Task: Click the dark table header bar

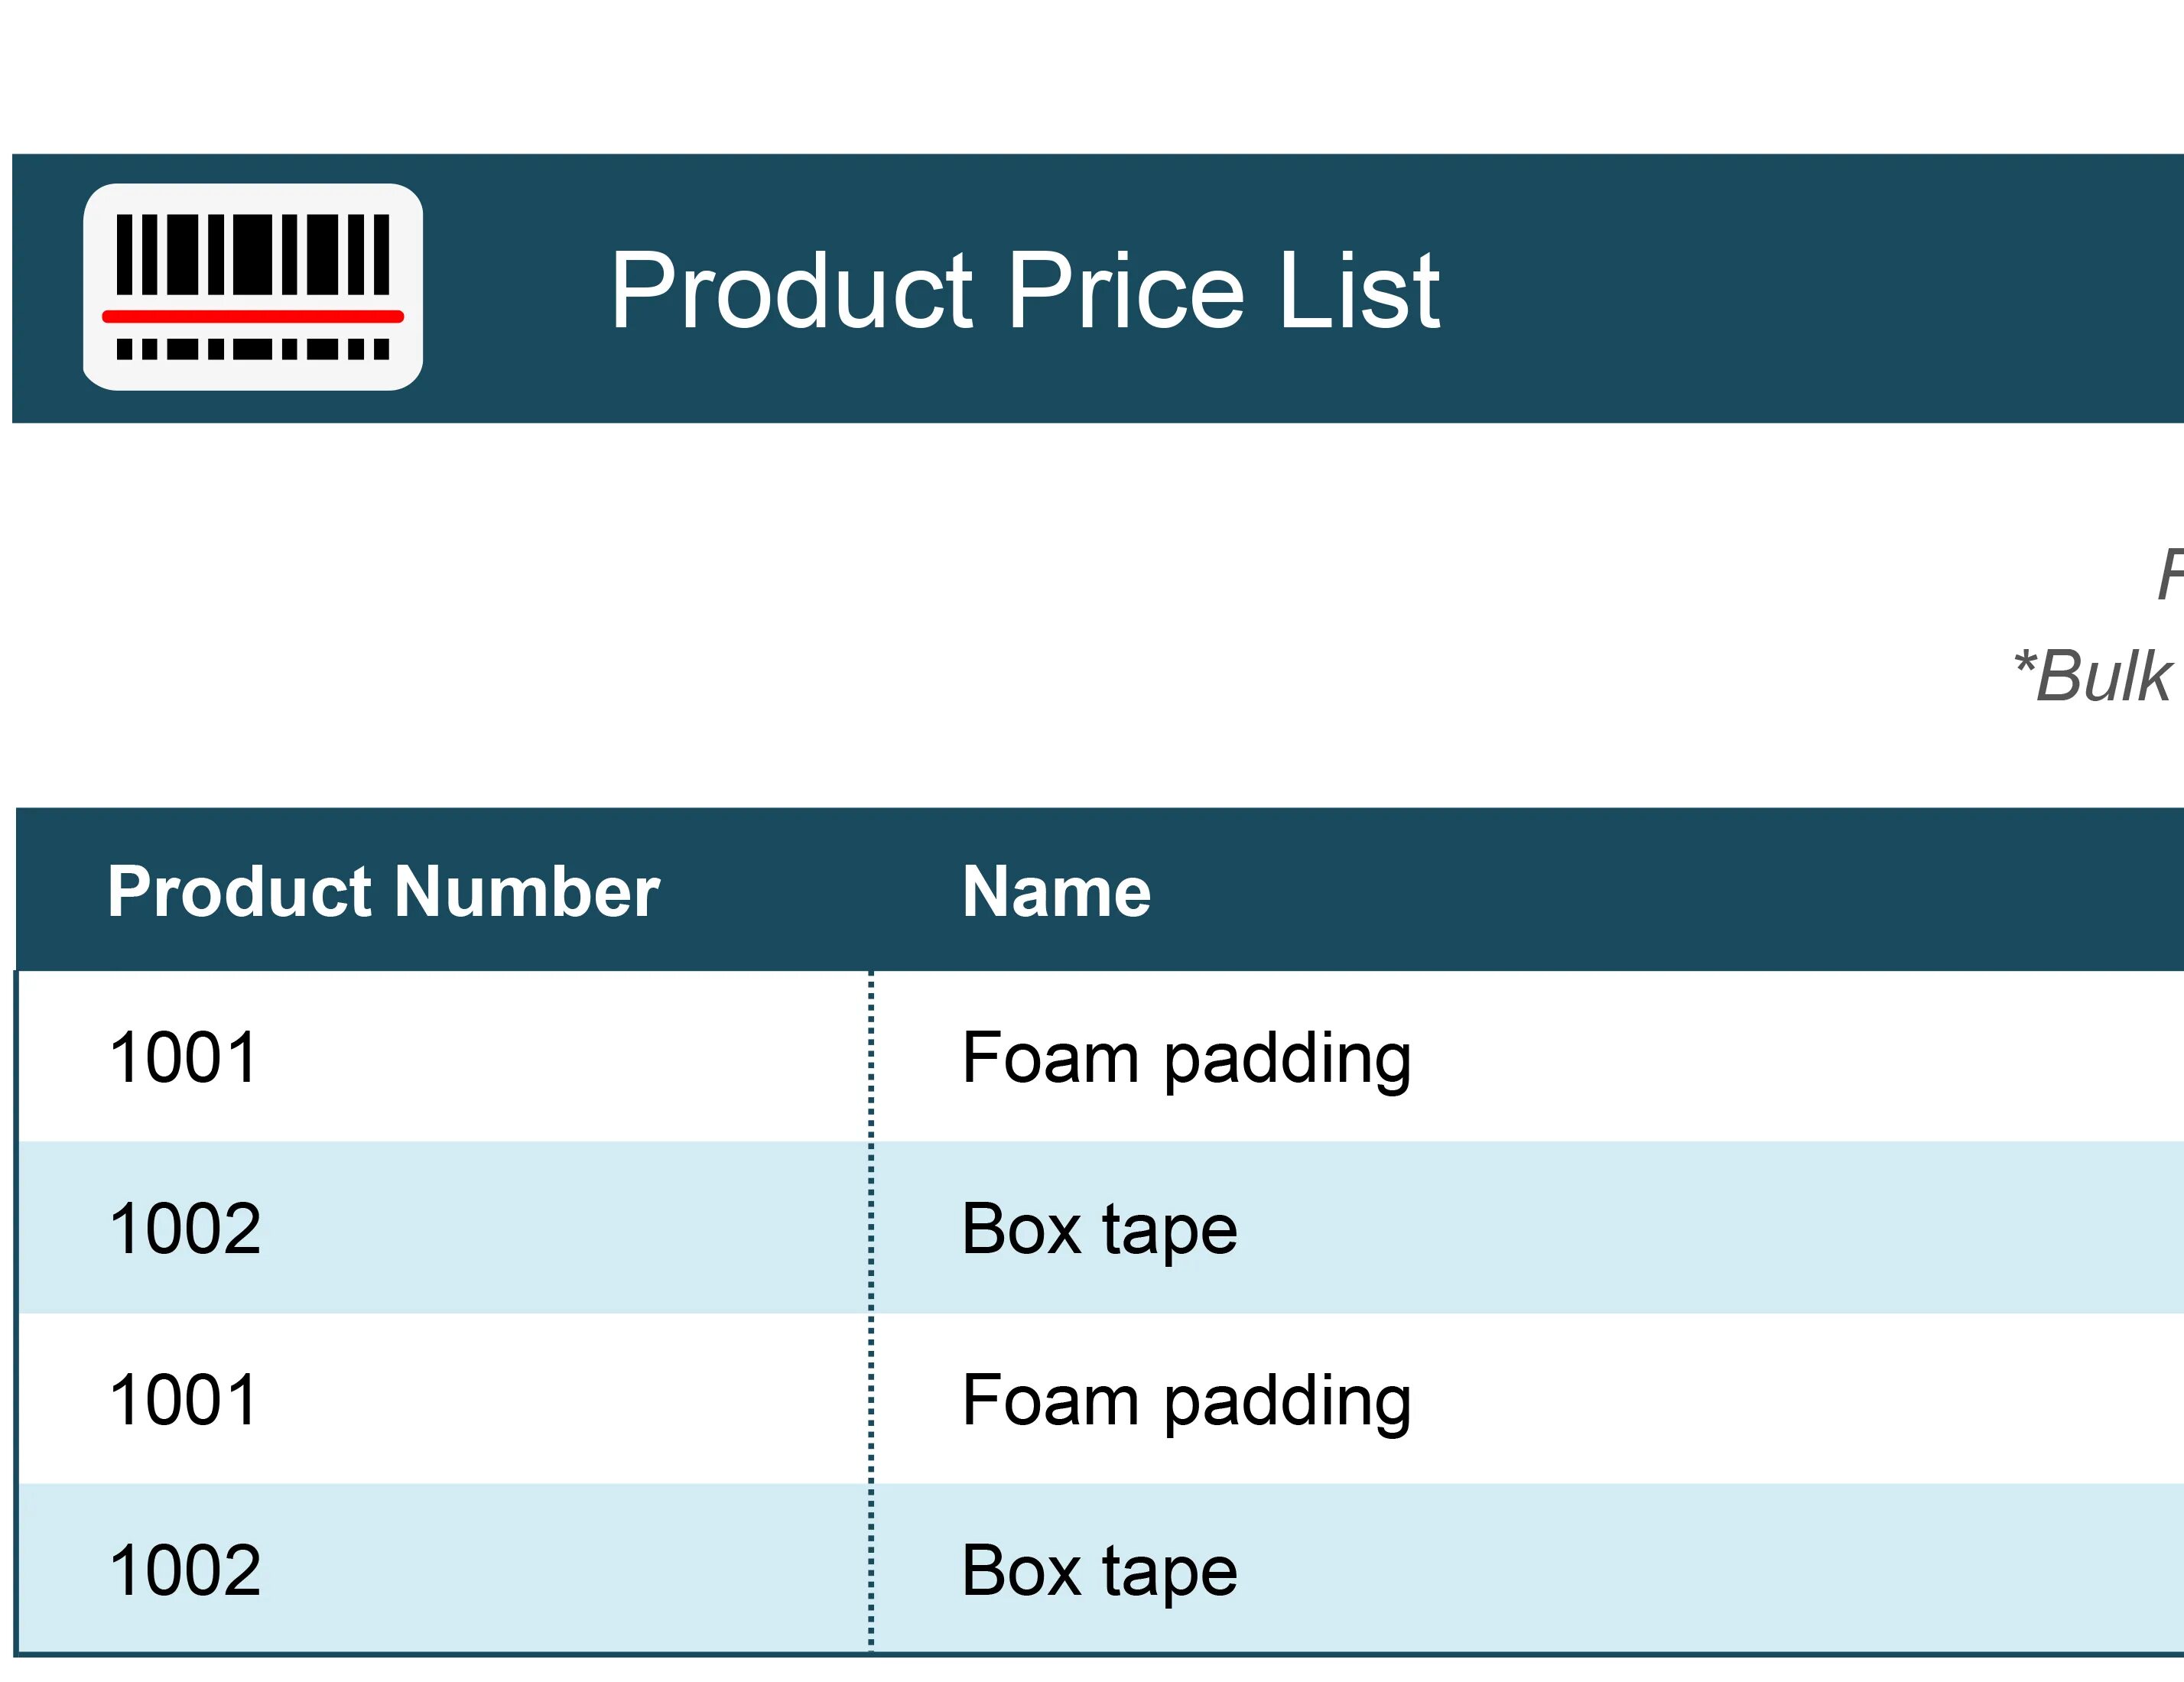Action: click(1100, 889)
